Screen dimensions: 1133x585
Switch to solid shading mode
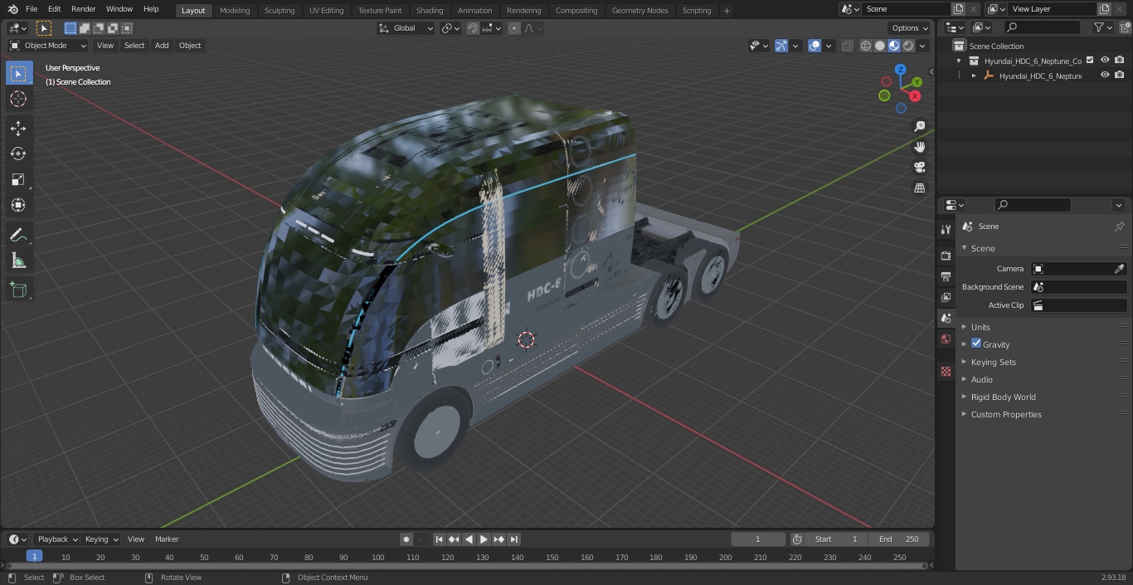click(880, 46)
